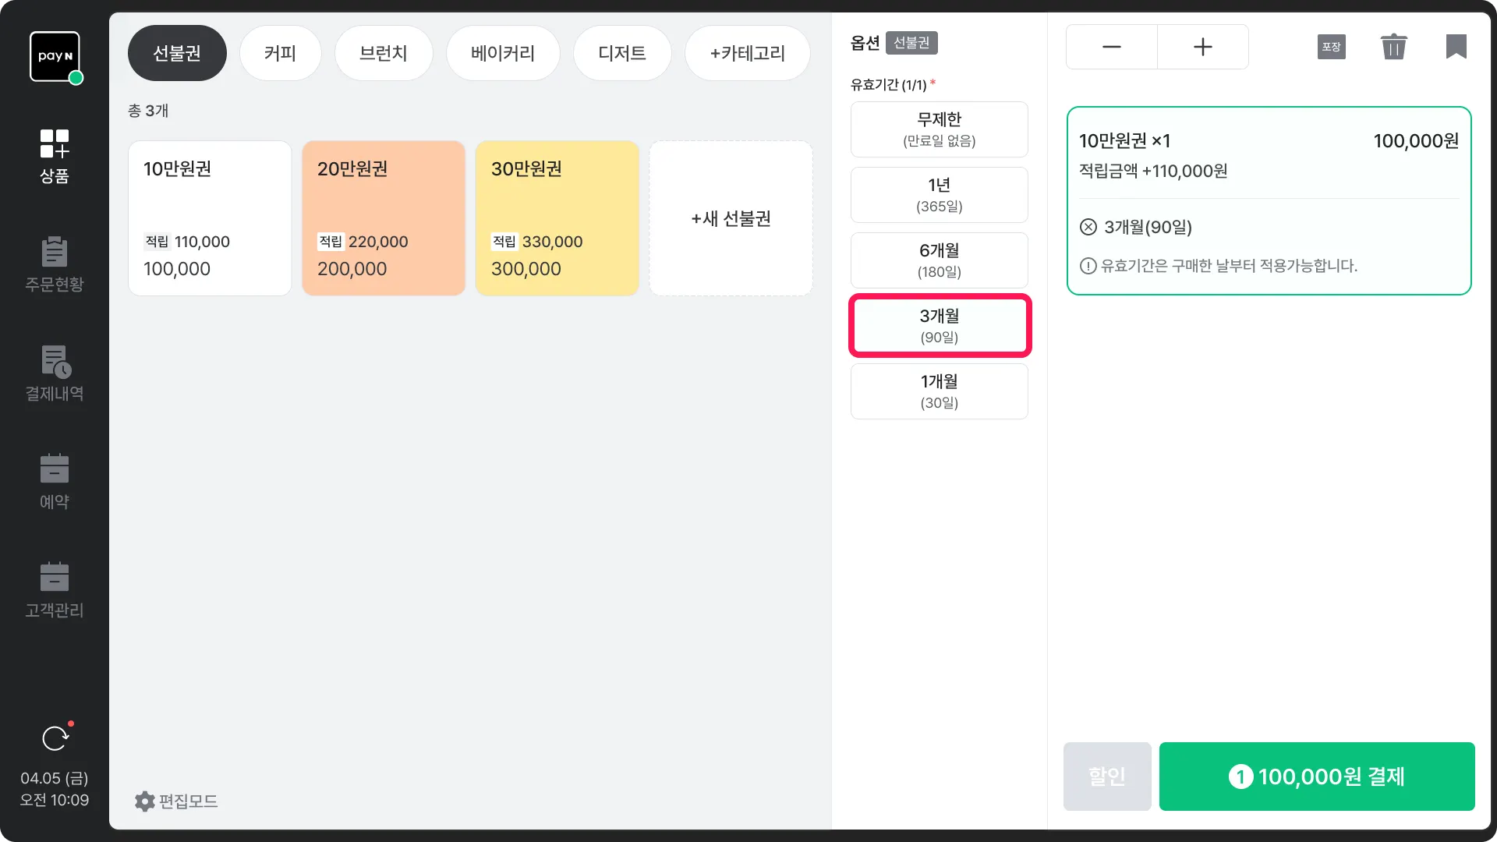Click +새 선불권 add card

(731, 218)
